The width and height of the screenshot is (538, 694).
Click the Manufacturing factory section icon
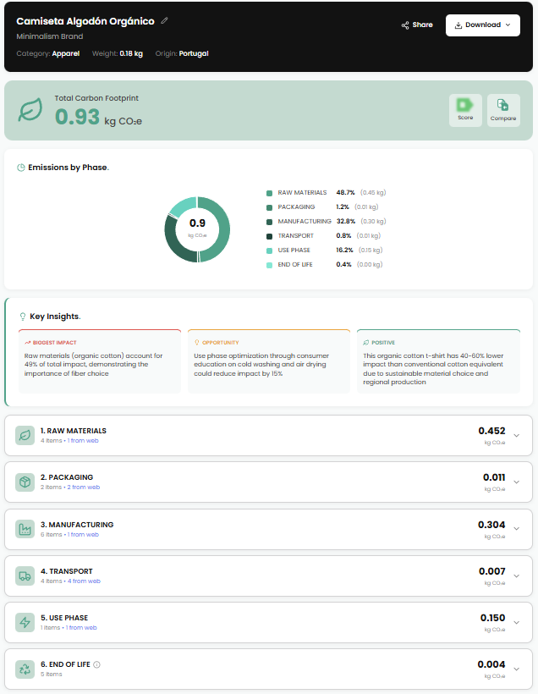pyautogui.click(x=25, y=529)
